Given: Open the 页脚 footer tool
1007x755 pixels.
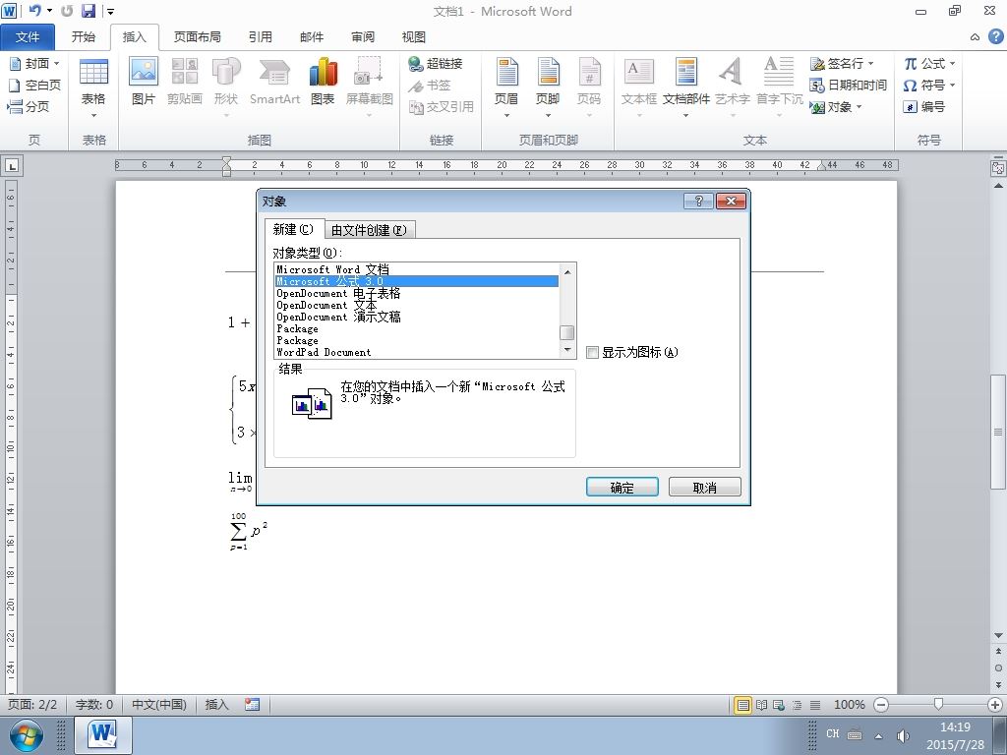Looking at the screenshot, I should pos(548,87).
